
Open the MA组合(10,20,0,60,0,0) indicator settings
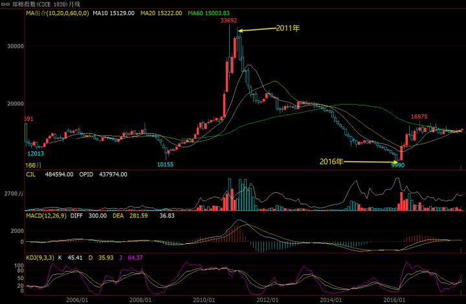[56, 13]
